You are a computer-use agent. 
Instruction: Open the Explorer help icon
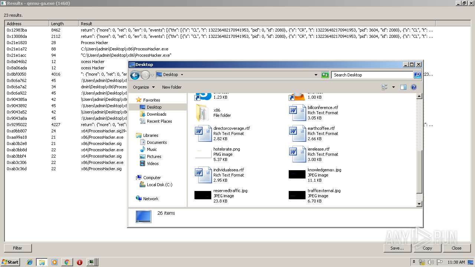[414, 87]
